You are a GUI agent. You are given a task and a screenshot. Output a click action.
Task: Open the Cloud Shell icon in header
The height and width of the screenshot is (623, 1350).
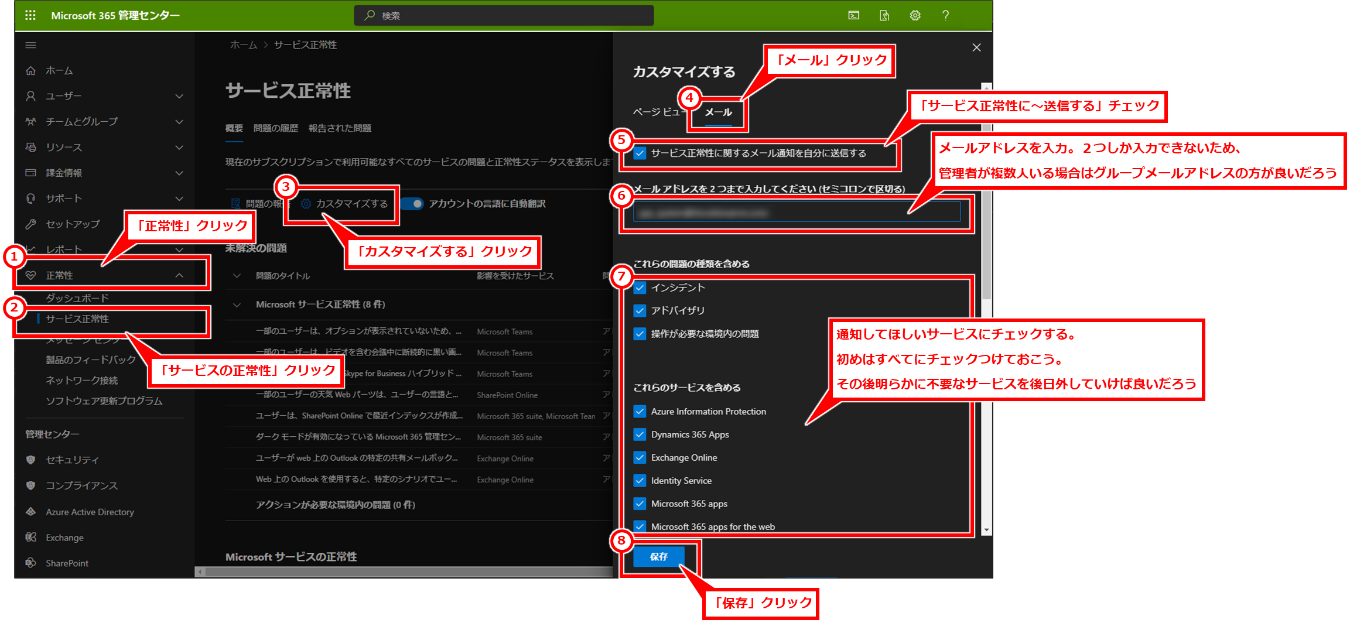click(854, 15)
